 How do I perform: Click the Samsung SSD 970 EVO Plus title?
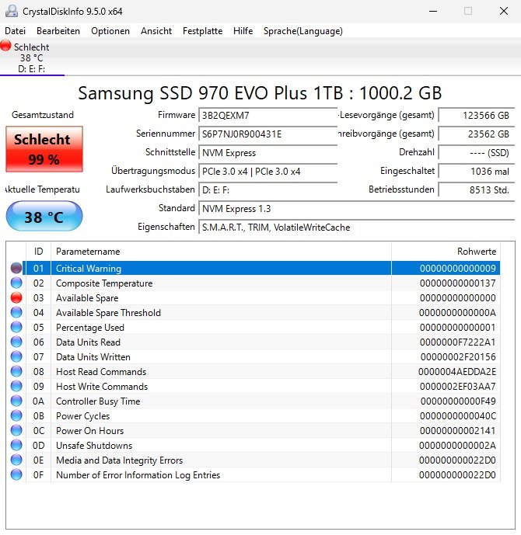[260, 93]
